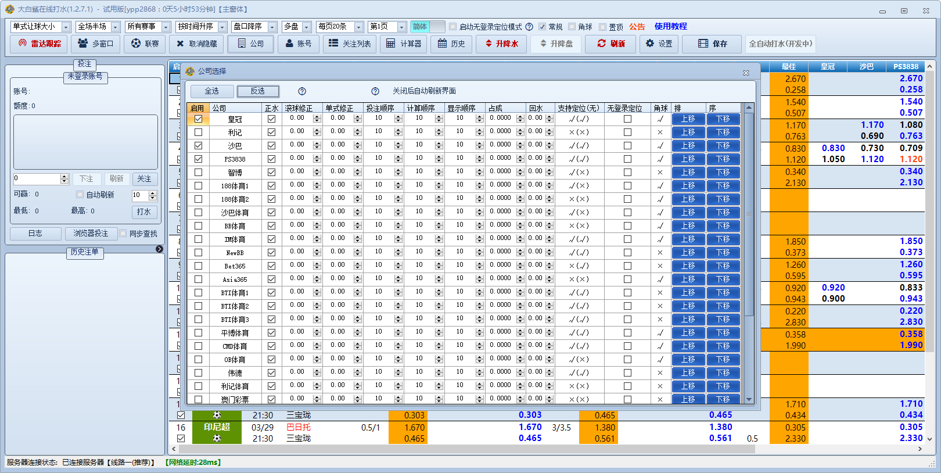The width and height of the screenshot is (941, 473).
Task: Click the 联赛 league soccer ball icon
Action: 136,44
